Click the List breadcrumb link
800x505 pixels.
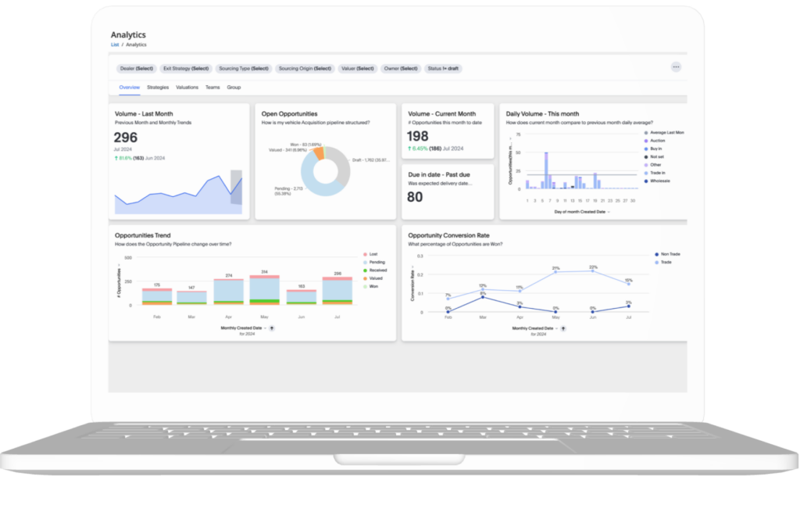click(x=114, y=45)
